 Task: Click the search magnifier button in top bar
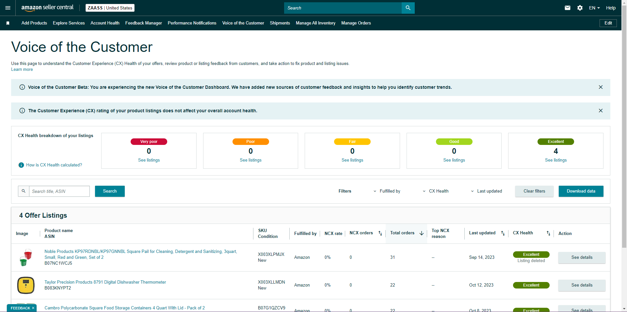pyautogui.click(x=408, y=8)
